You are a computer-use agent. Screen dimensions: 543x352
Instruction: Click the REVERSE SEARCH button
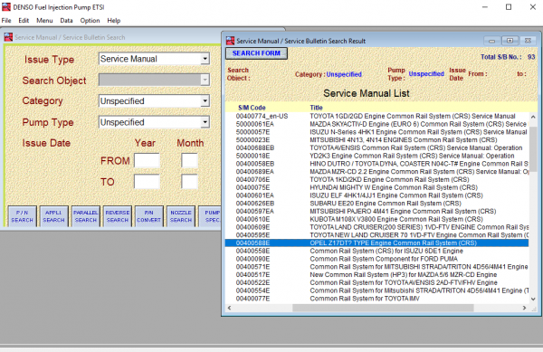click(118, 216)
